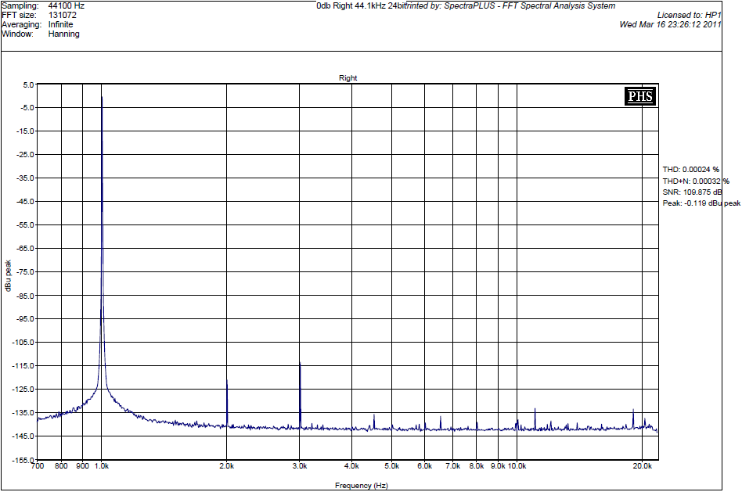Select the FFT size value 131072
Screen dimensions: 742x492
(62, 15)
